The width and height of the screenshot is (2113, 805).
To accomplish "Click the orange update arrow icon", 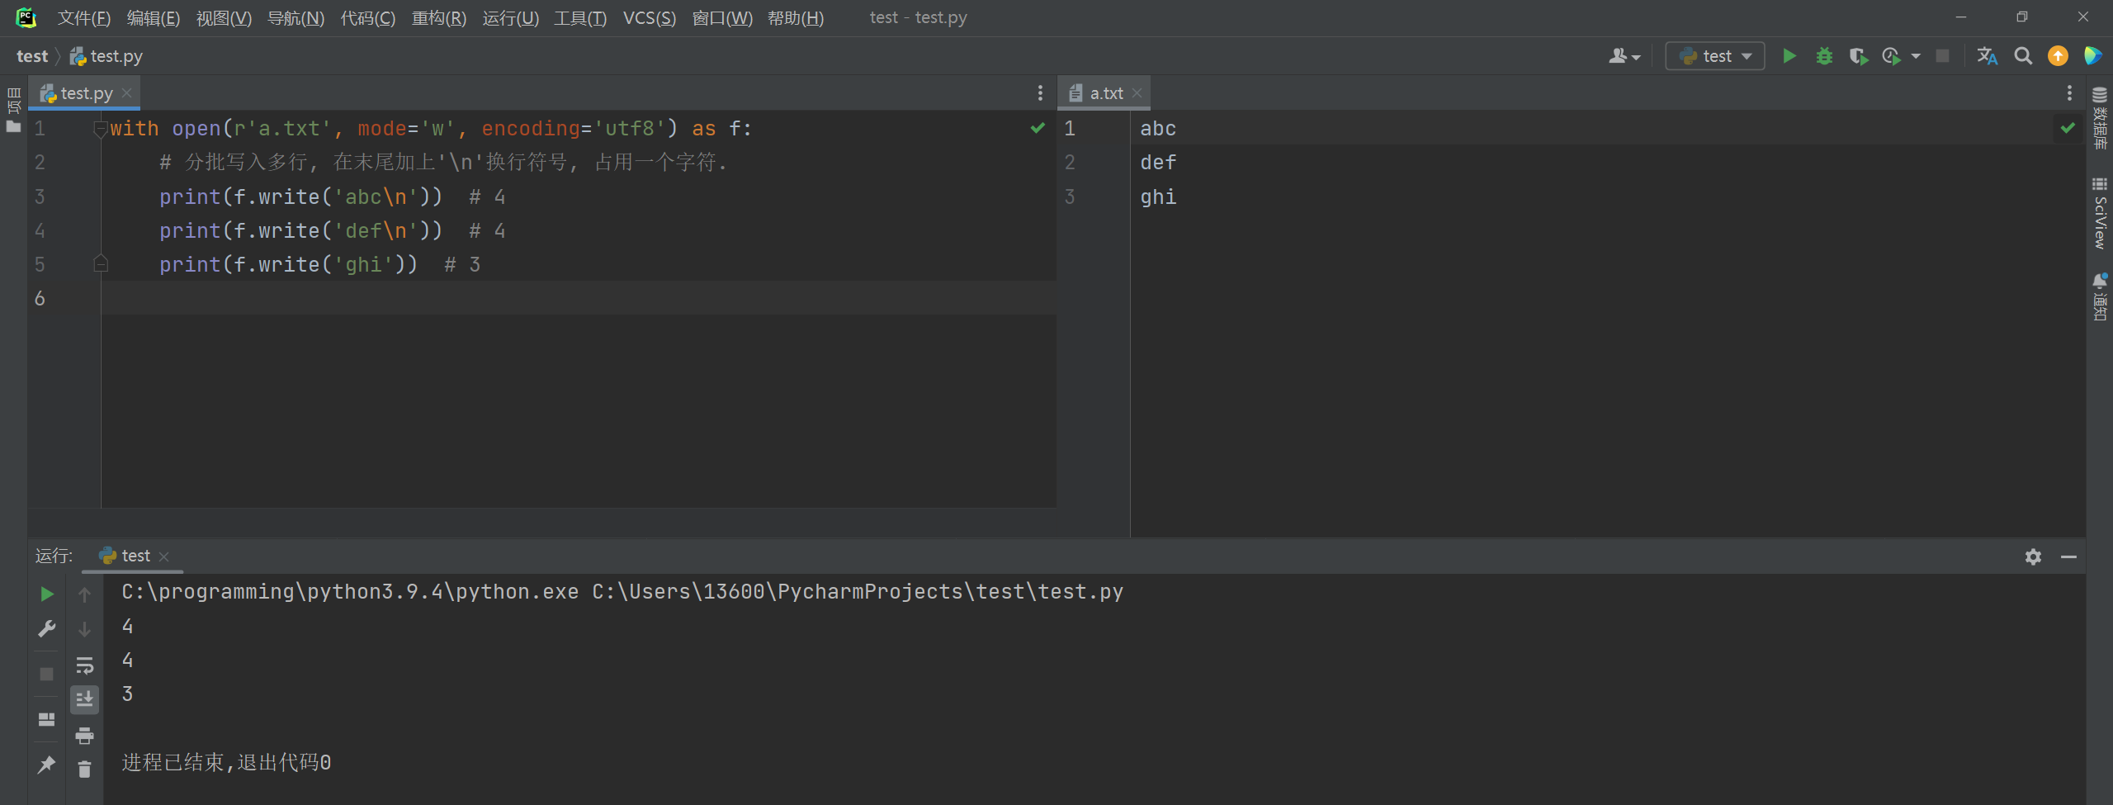I will click(2058, 56).
